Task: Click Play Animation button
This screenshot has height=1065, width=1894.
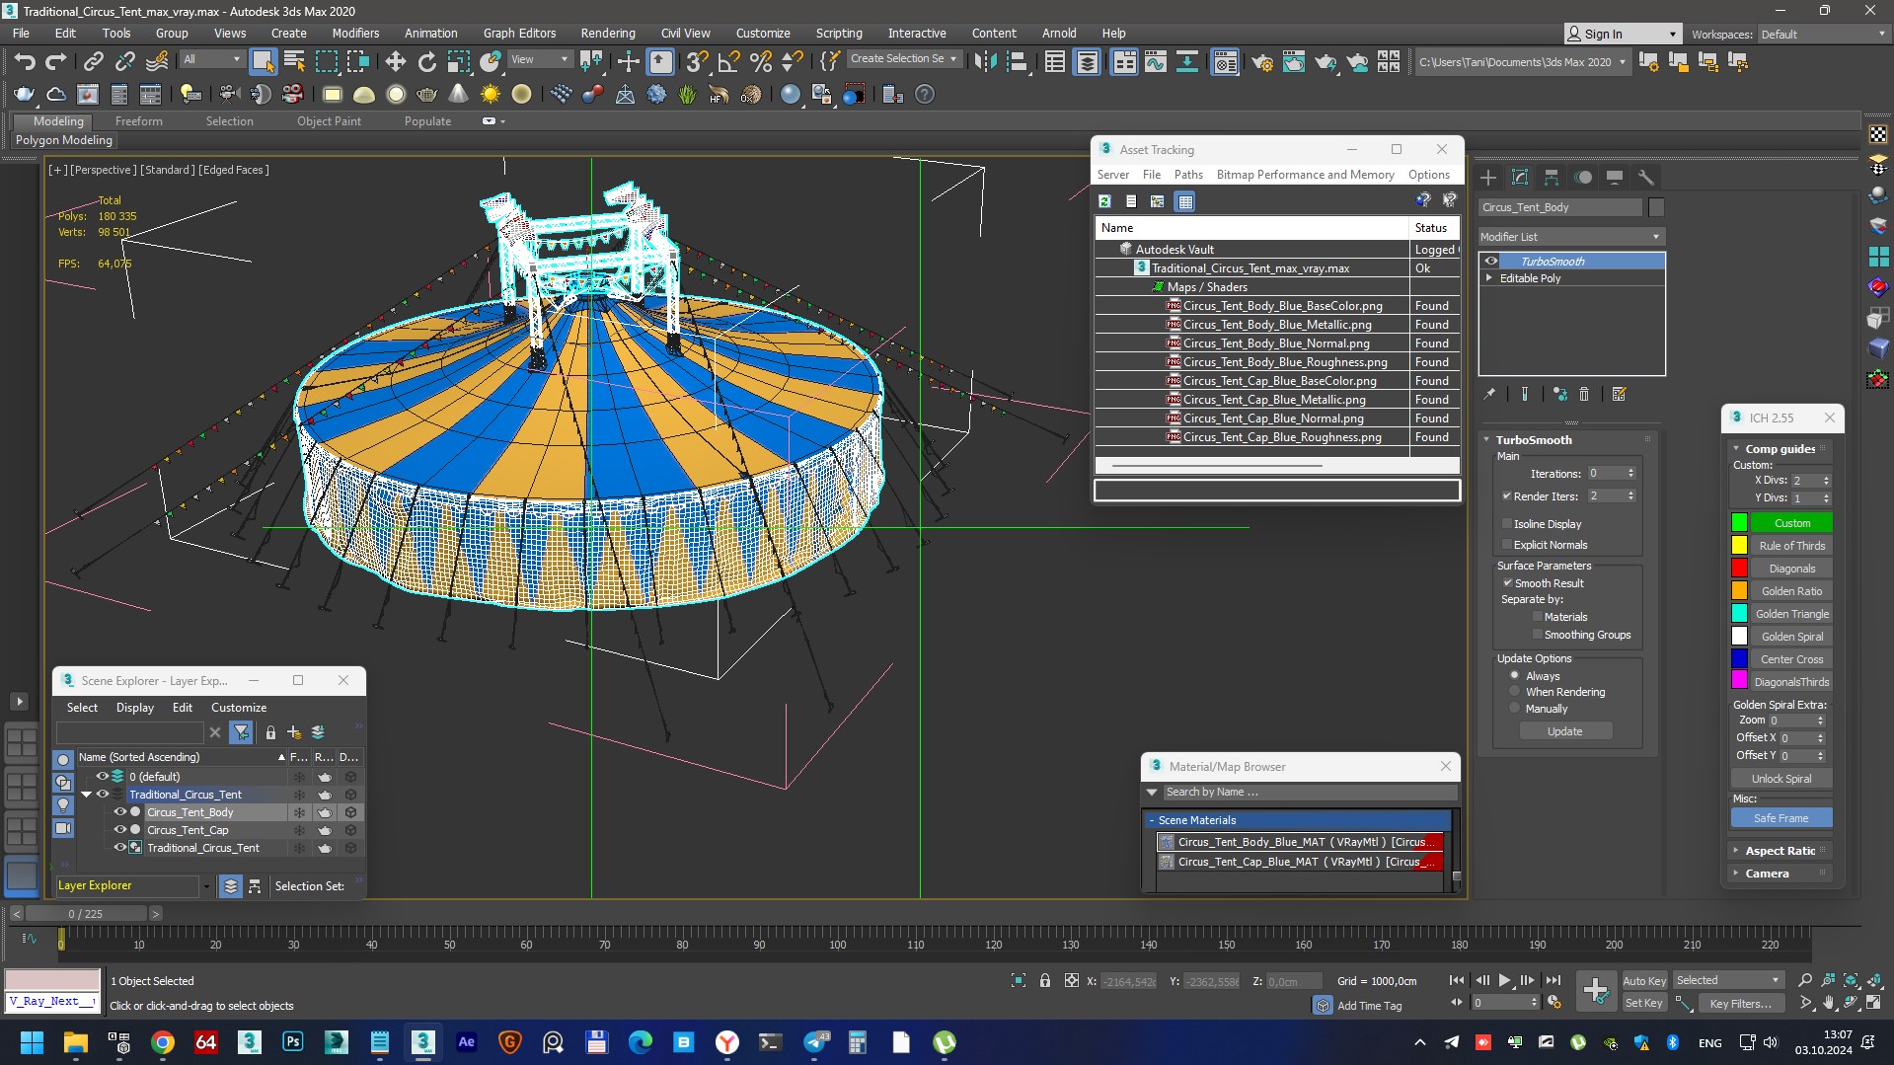Action: pyautogui.click(x=1504, y=980)
